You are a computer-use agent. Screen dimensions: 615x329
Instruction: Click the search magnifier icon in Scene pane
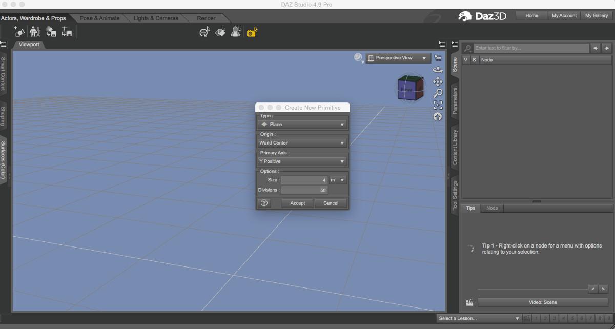point(467,48)
